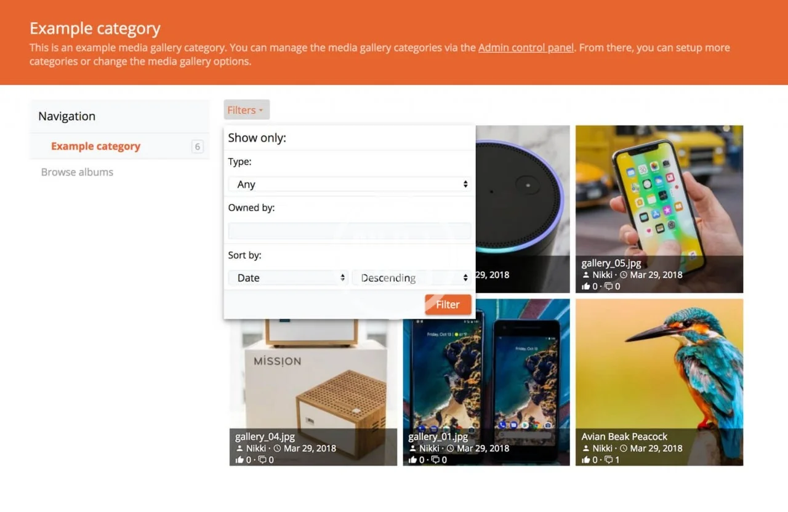The height and width of the screenshot is (512, 788).
Task: Click the comment icon on gallery_05.jpg
Action: click(608, 287)
